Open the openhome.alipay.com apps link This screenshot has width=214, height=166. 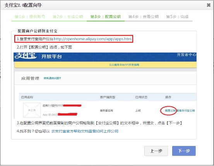point(92,39)
